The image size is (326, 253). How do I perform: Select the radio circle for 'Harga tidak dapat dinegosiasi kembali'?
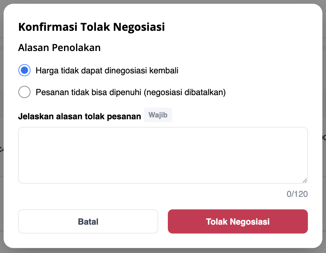(x=24, y=70)
